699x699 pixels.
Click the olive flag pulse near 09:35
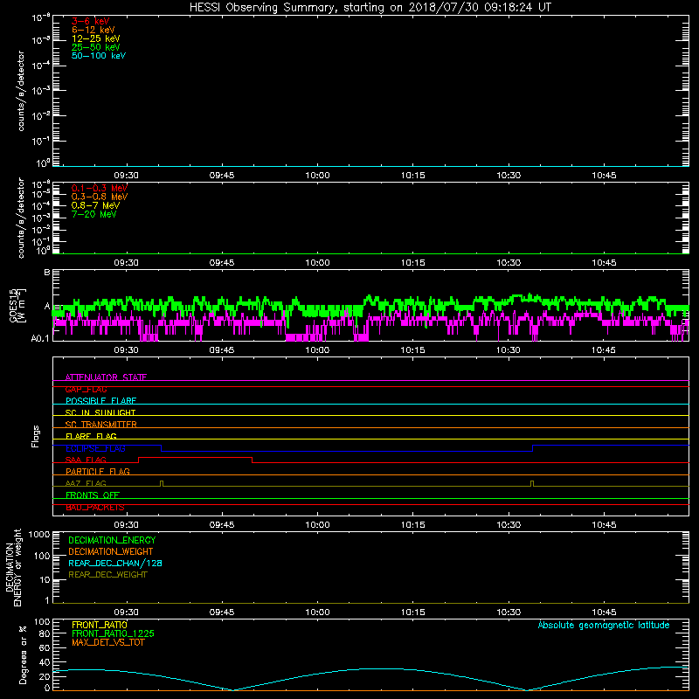[162, 484]
